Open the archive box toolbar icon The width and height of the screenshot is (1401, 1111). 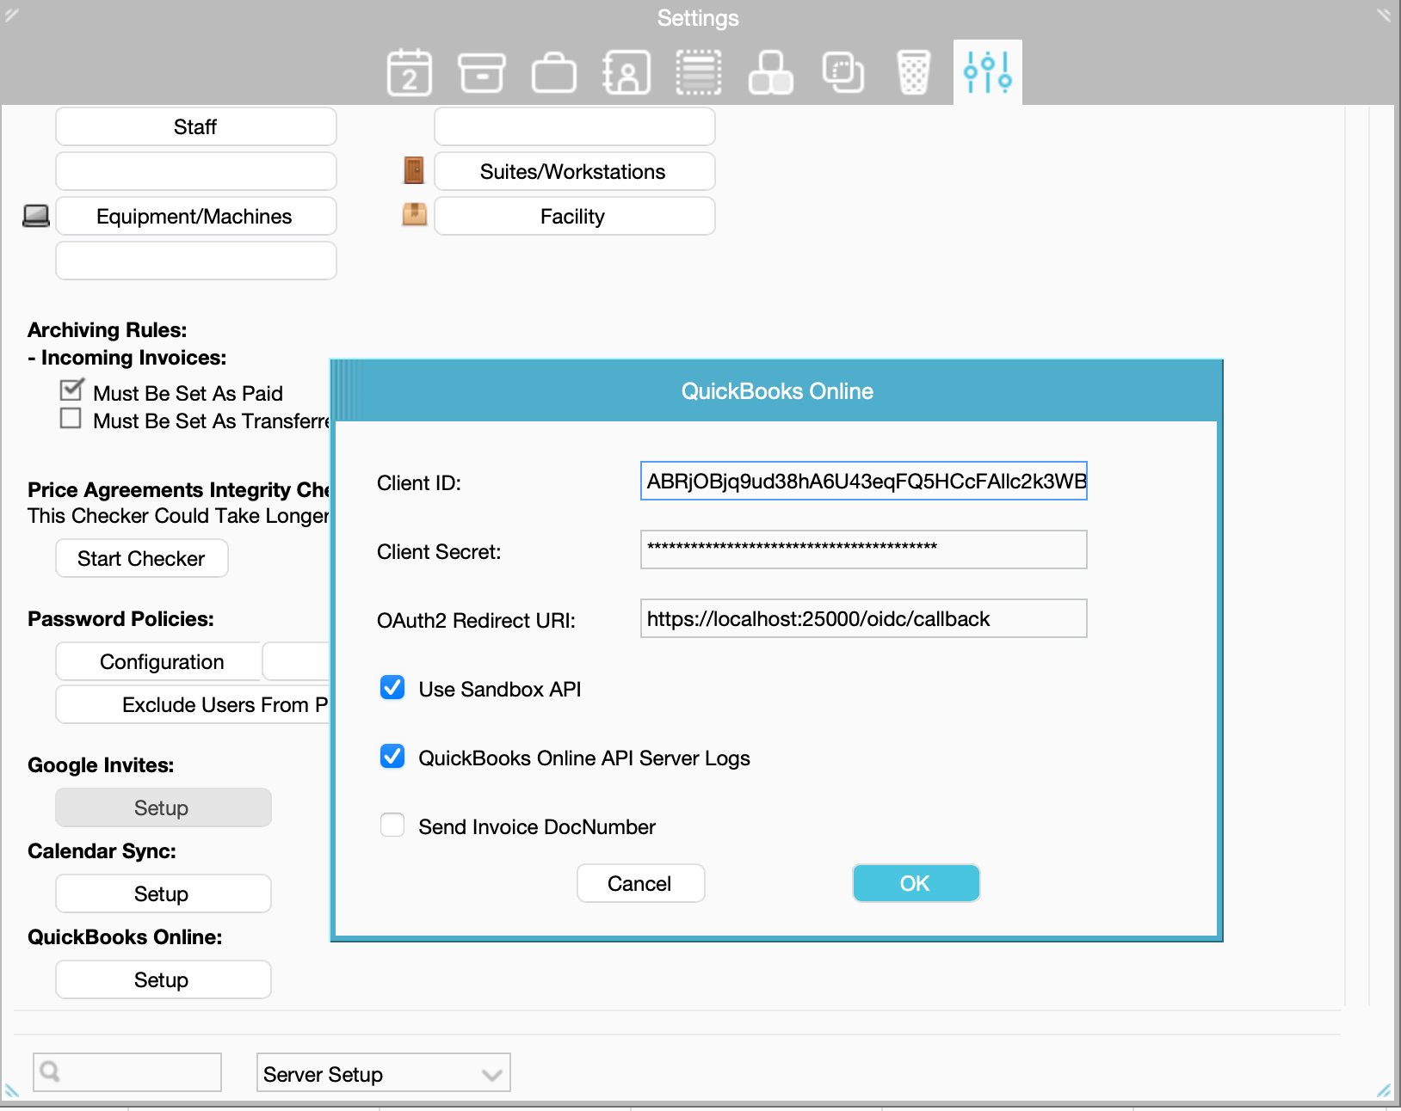click(482, 72)
